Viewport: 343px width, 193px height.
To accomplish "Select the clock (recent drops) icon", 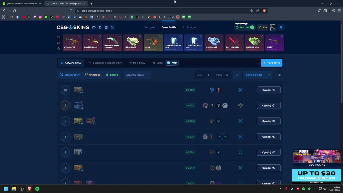I will (x=59, y=37).
